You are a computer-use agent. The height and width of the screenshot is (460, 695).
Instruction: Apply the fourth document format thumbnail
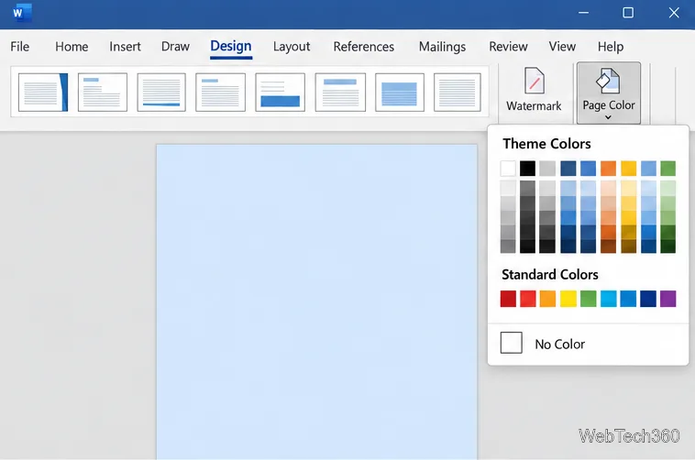pos(220,93)
